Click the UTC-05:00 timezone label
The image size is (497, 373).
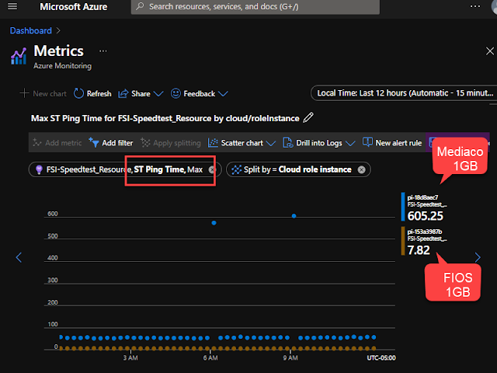381,357
